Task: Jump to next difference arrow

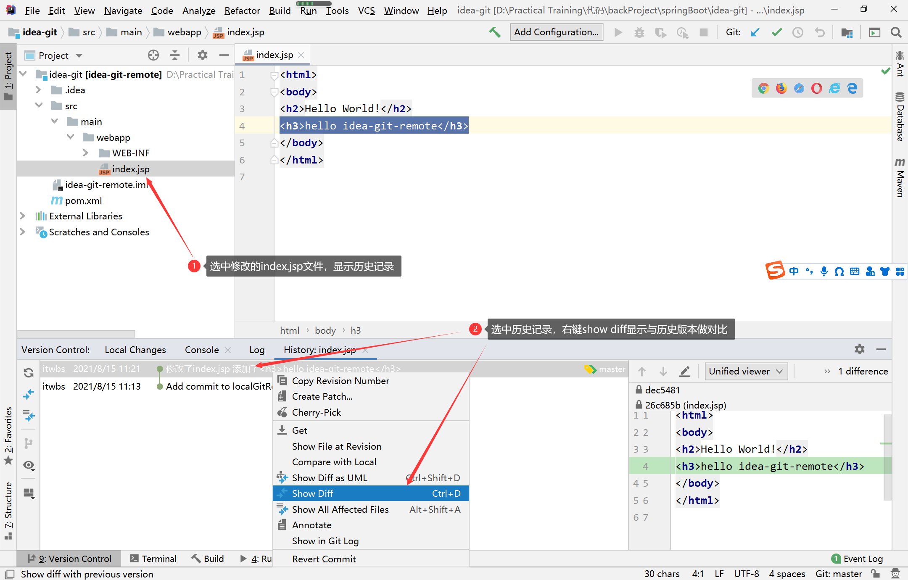Action: [x=663, y=372]
